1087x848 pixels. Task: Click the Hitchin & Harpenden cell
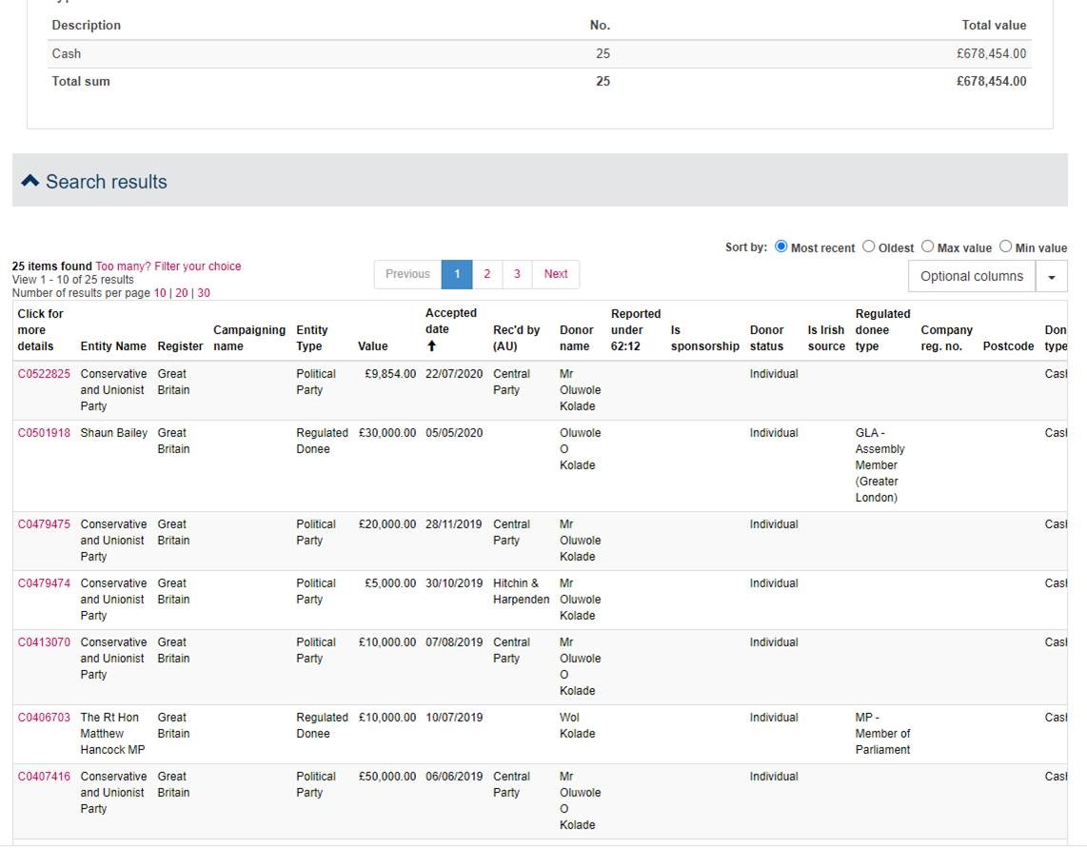[x=521, y=591]
